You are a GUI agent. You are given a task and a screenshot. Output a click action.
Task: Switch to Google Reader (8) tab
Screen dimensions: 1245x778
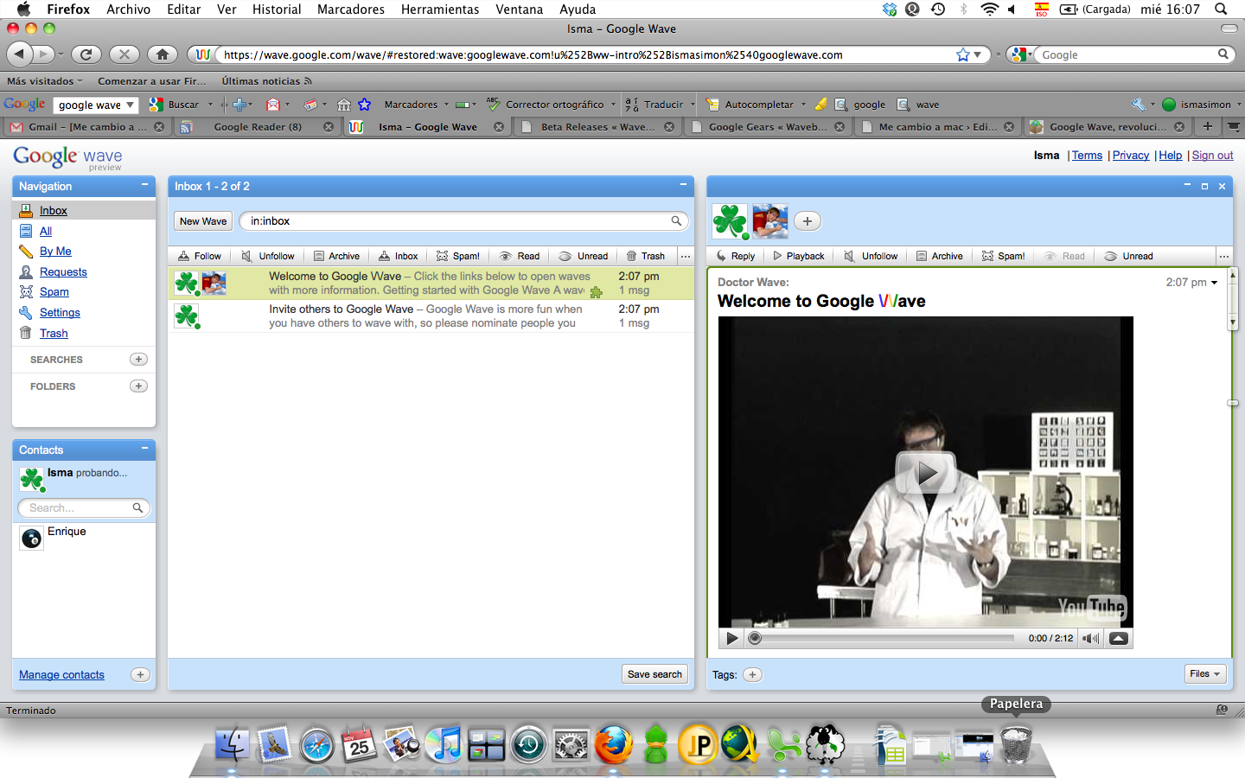tap(258, 127)
